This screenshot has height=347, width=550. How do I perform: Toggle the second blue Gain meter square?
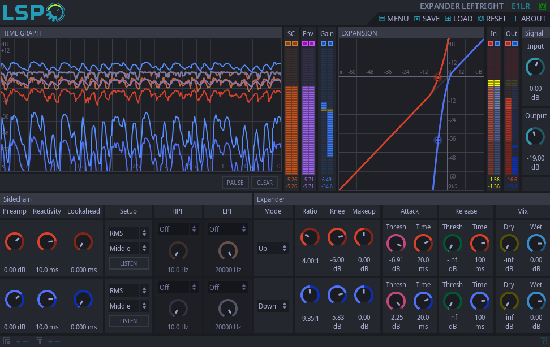pyautogui.click(x=330, y=44)
